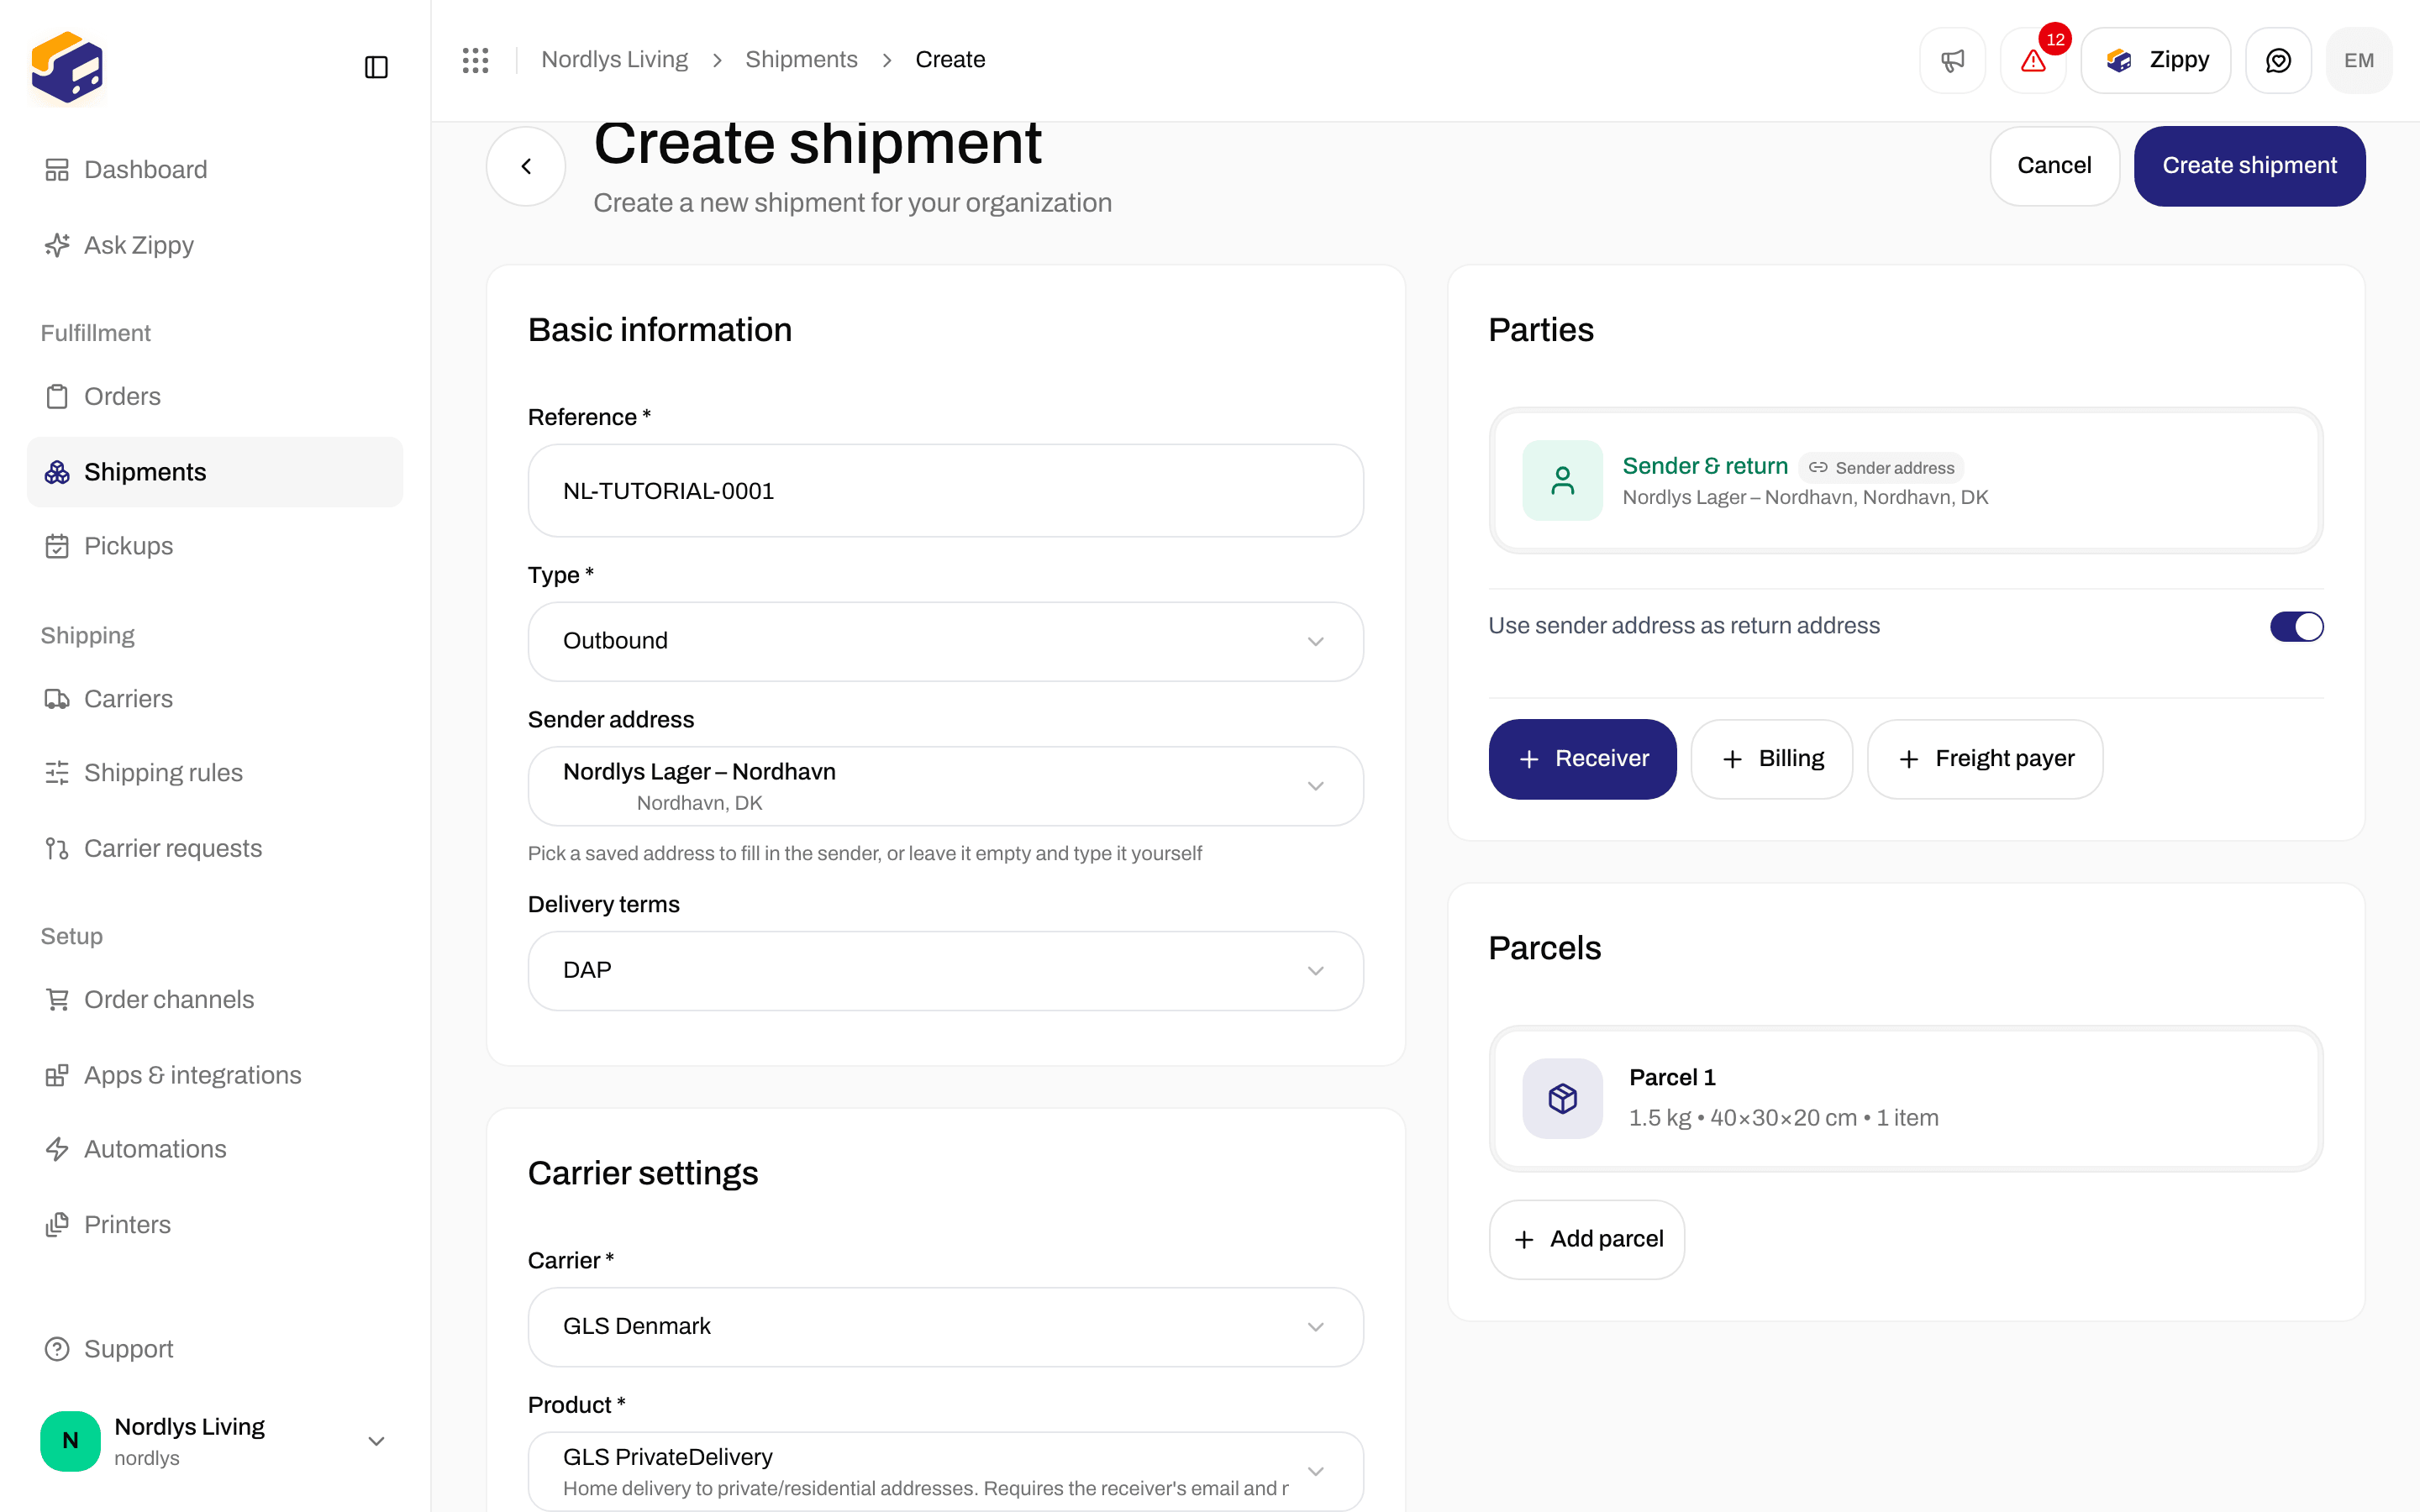The width and height of the screenshot is (2420, 1512).
Task: Click the 'Parties' heading
Action: [x=1541, y=330]
